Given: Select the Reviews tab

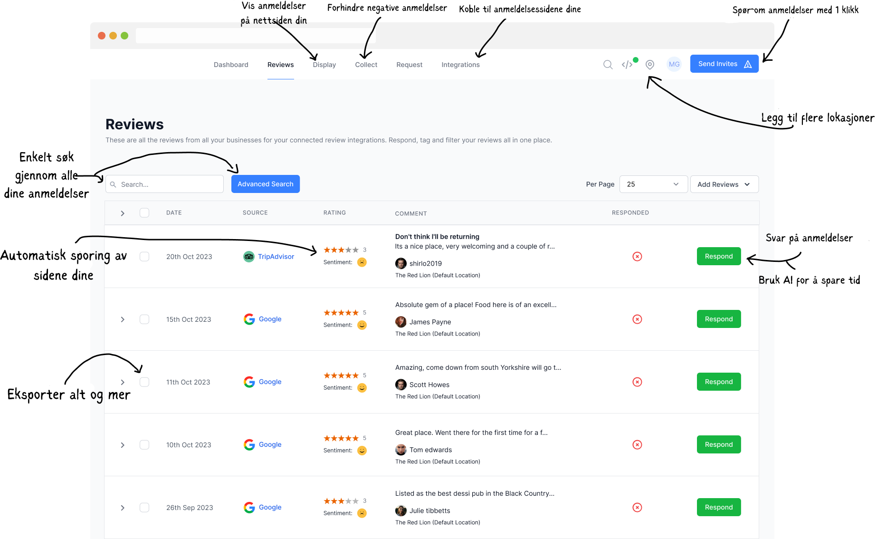Looking at the screenshot, I should (280, 65).
